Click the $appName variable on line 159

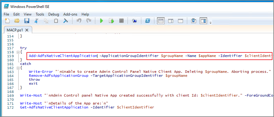[207, 56]
